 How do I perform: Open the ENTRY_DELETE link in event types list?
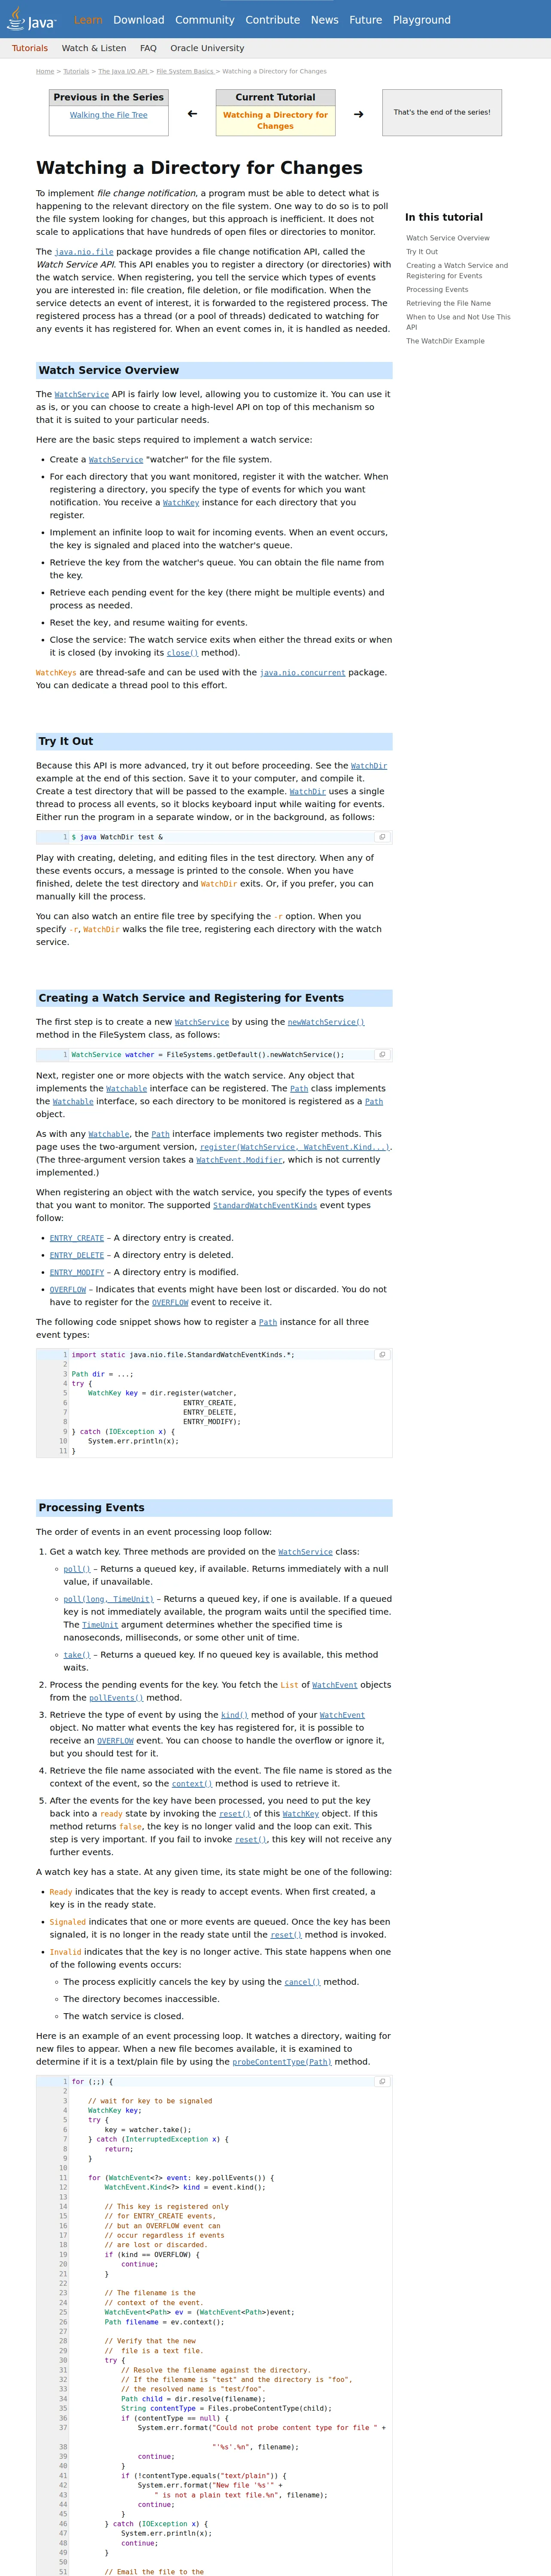point(77,1255)
